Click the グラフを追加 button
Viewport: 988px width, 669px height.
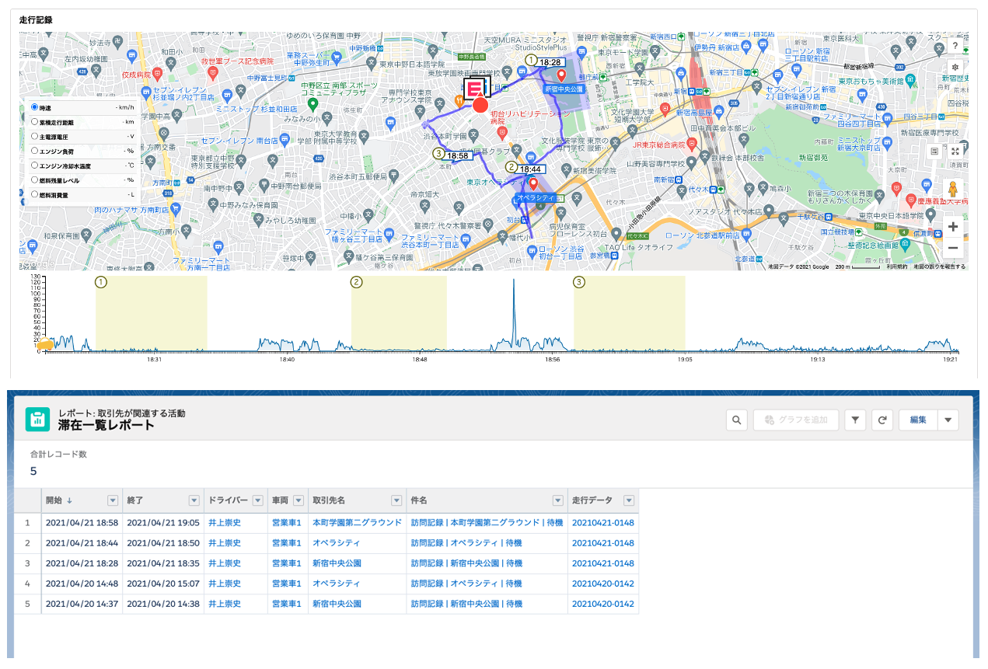(x=795, y=420)
